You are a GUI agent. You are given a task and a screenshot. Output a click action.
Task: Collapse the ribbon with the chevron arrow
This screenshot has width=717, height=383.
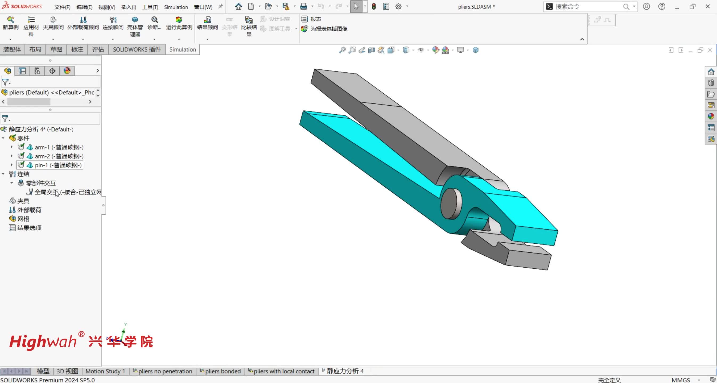582,39
